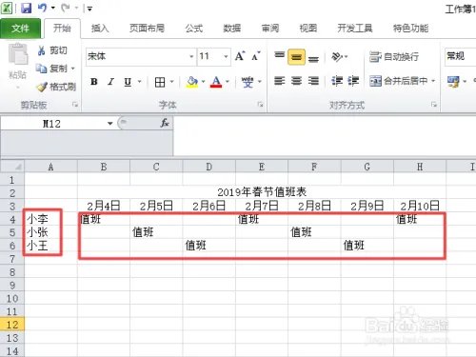Image resolution: width=476 pixels, height=357 pixels.
Task: Open the 剪贴板 dialog launcher
Action: pyautogui.click(x=75, y=104)
